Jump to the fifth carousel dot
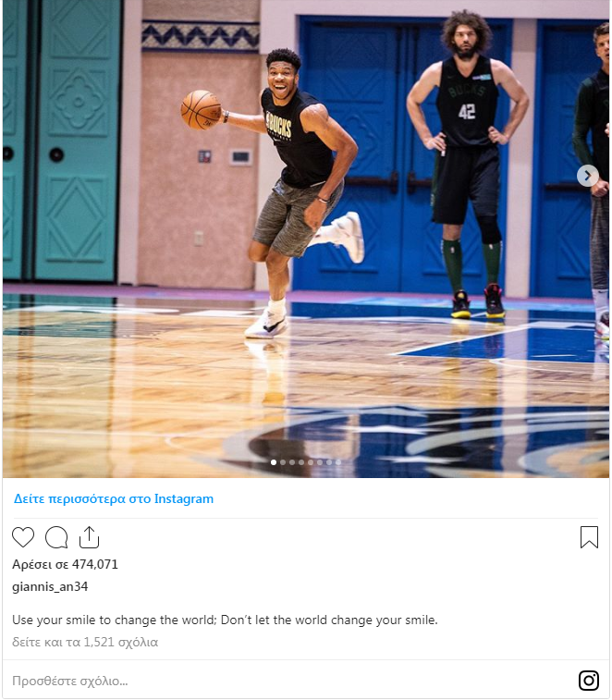The height and width of the screenshot is (700, 612). [311, 462]
